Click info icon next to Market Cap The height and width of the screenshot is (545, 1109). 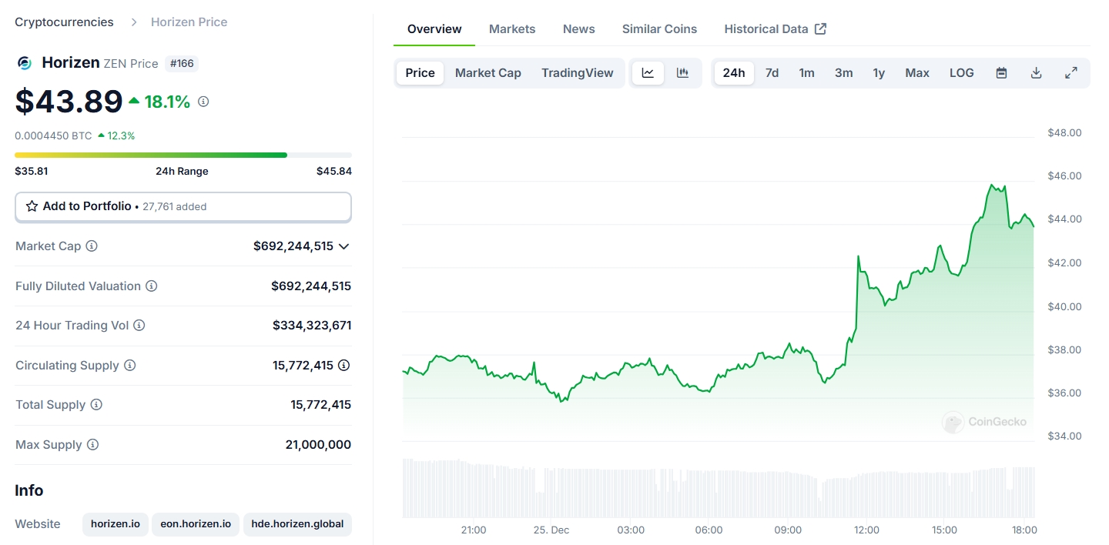click(92, 246)
